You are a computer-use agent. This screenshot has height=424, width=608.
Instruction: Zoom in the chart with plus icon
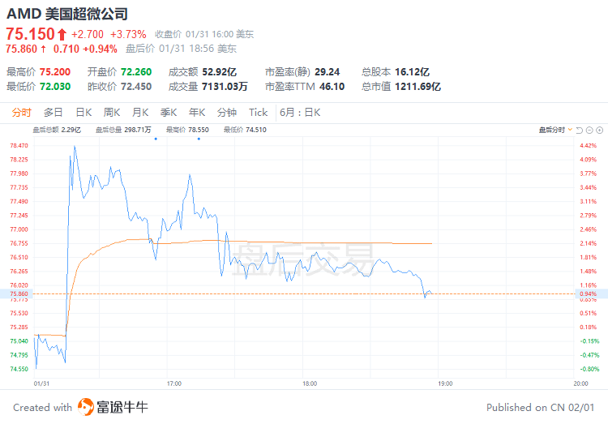coord(599,131)
